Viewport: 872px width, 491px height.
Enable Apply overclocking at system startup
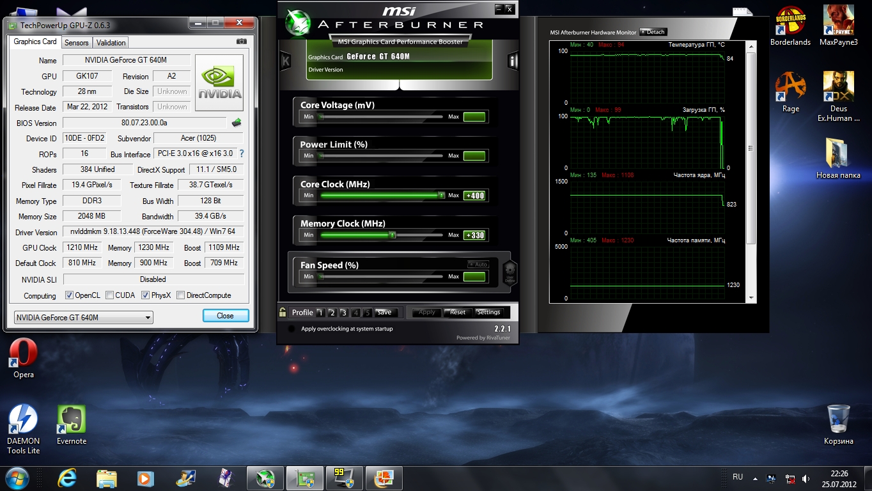click(292, 329)
